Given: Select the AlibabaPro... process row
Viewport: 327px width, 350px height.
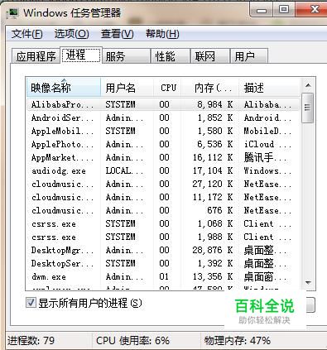Looking at the screenshot, I should point(163,104).
